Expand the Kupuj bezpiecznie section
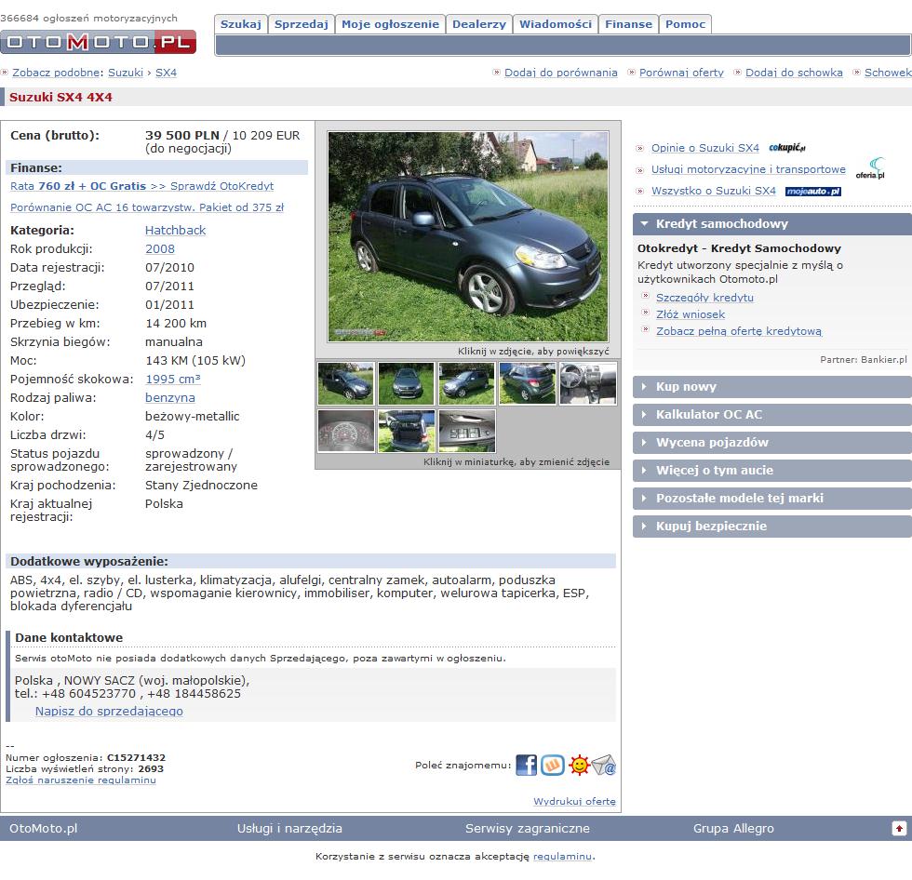 (x=772, y=526)
